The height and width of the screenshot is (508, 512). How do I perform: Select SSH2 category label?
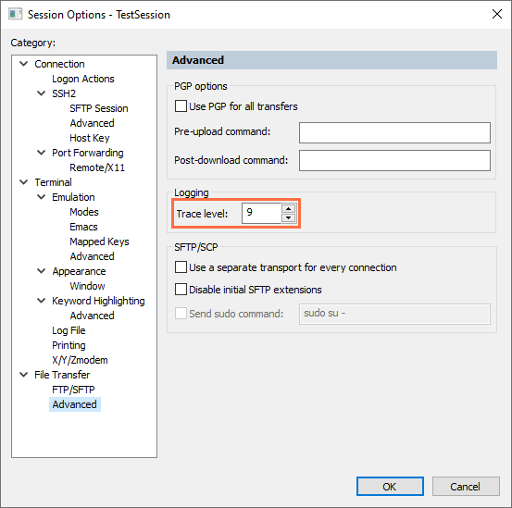pyautogui.click(x=64, y=93)
